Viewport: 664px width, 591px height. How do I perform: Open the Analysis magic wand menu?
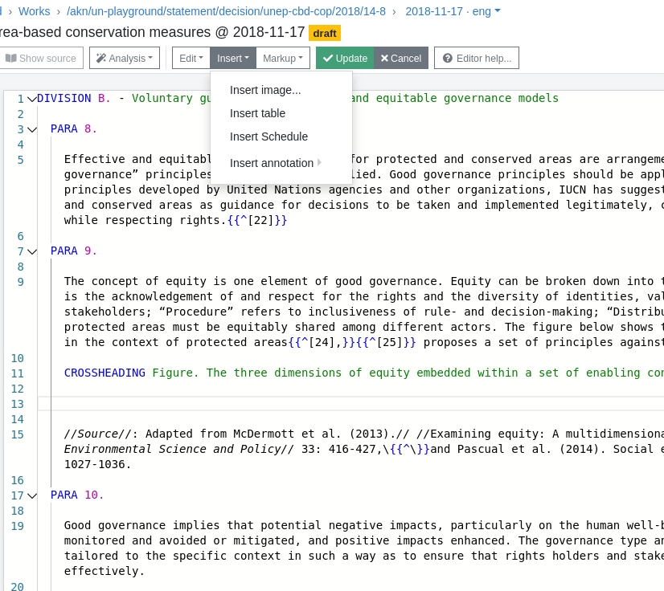[125, 59]
